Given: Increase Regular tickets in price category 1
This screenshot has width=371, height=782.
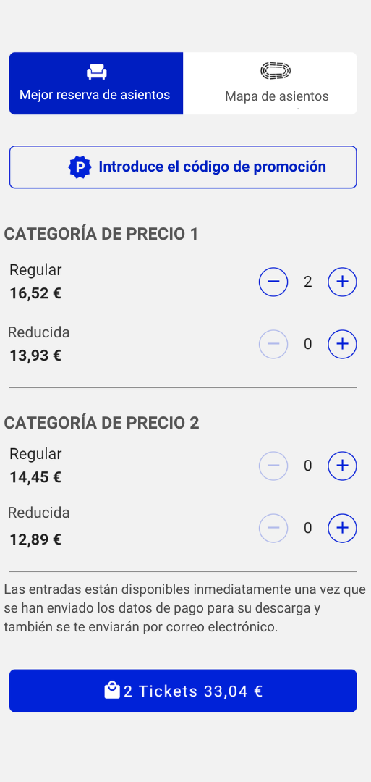Looking at the screenshot, I should pyautogui.click(x=342, y=282).
